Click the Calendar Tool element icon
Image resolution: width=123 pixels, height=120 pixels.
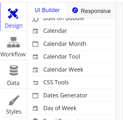35,57
